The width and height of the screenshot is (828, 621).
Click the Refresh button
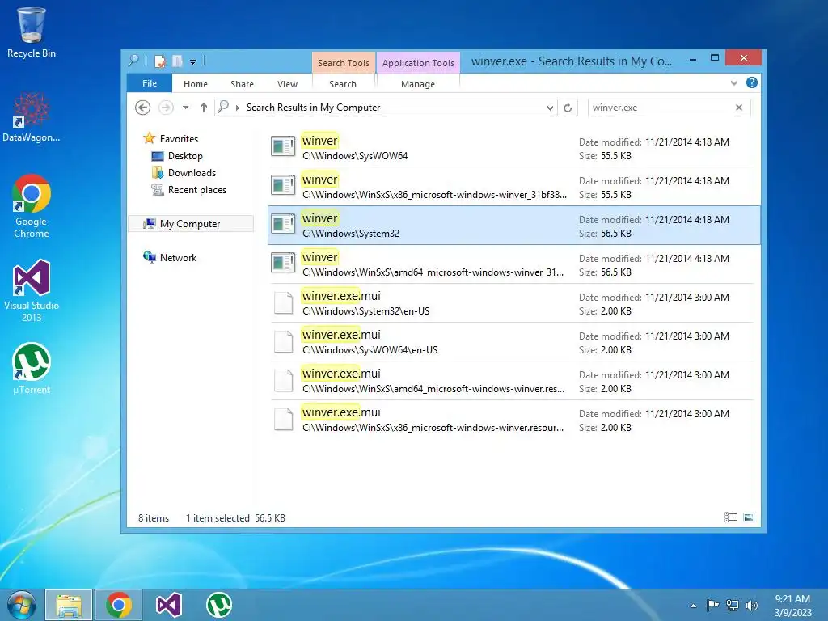(x=568, y=108)
